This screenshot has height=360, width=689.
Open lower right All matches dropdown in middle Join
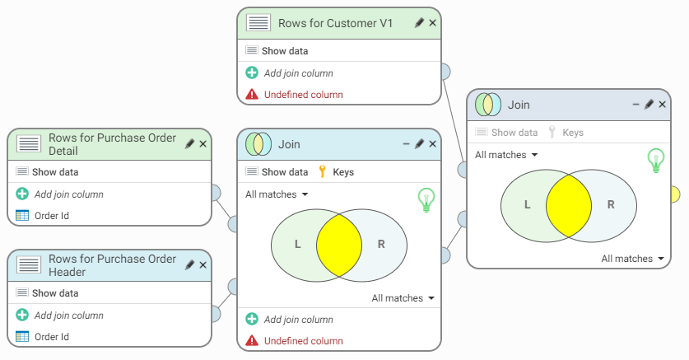point(403,298)
